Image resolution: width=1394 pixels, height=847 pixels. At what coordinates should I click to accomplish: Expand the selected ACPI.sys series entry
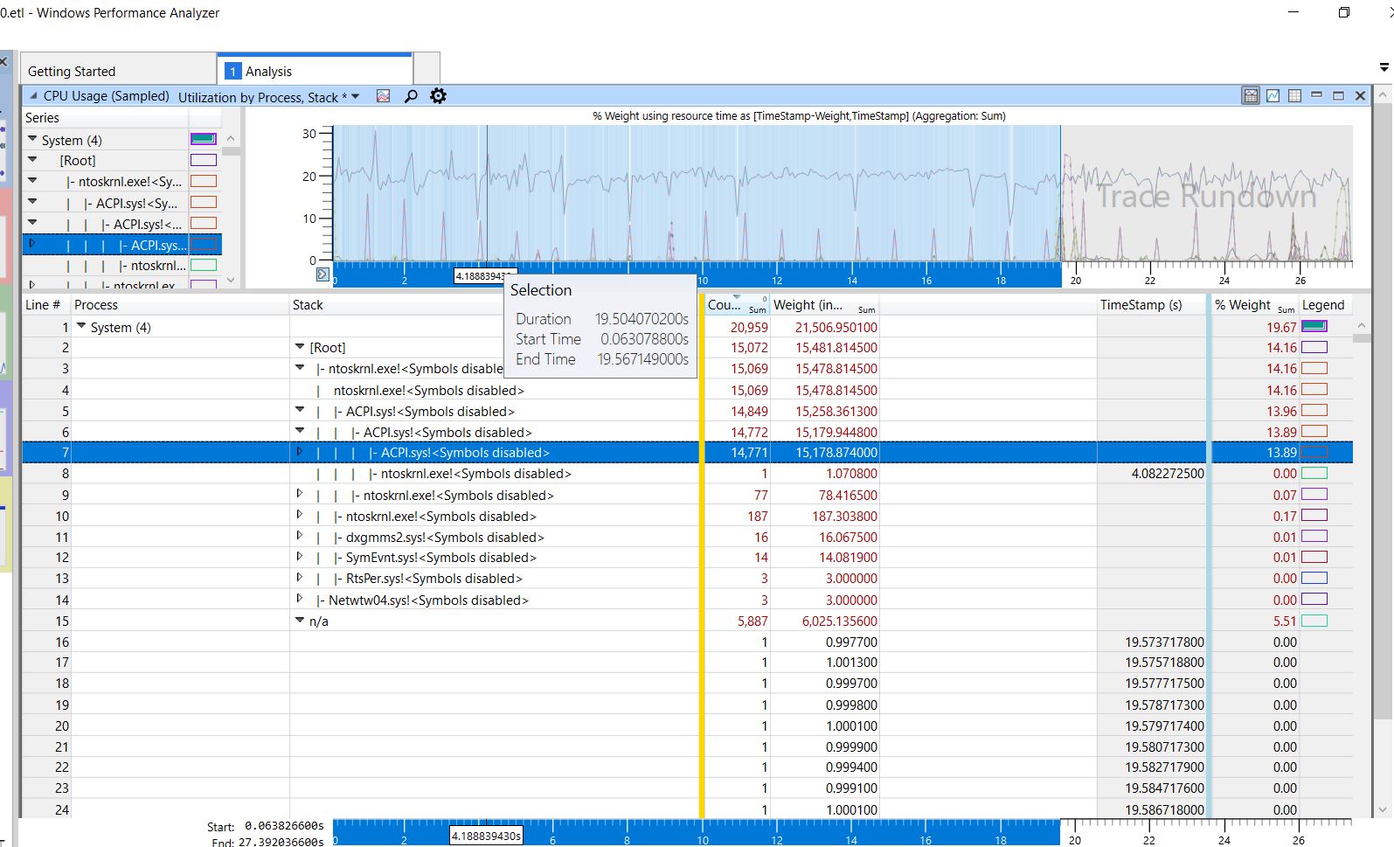pyautogui.click(x=32, y=244)
